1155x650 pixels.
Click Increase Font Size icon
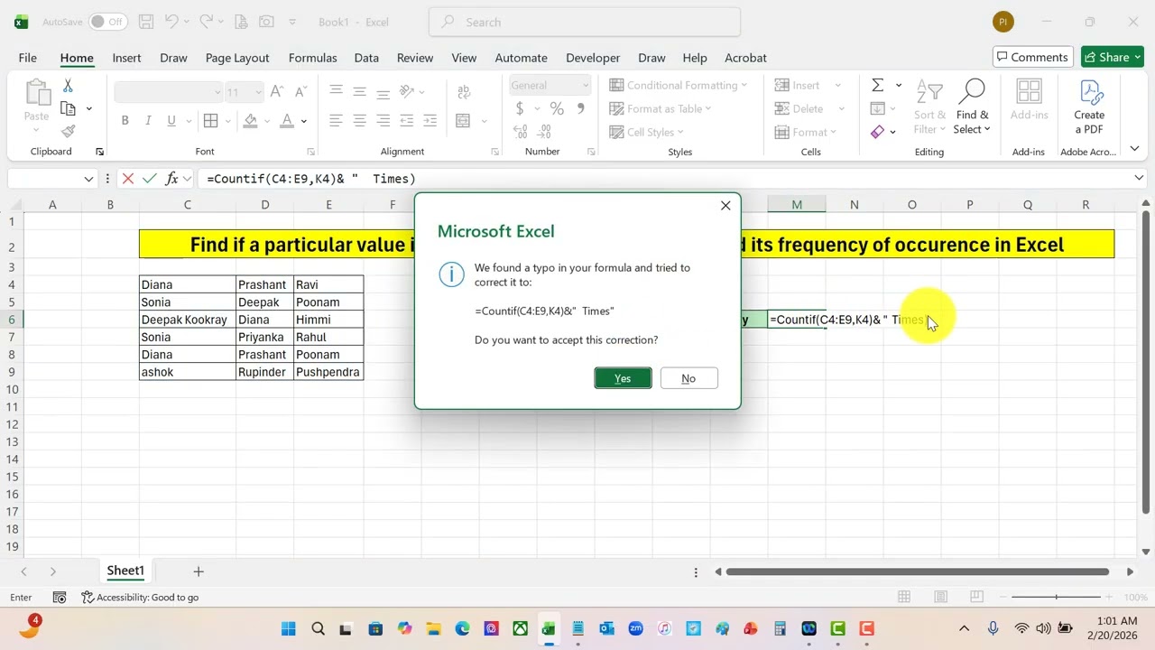click(x=277, y=91)
